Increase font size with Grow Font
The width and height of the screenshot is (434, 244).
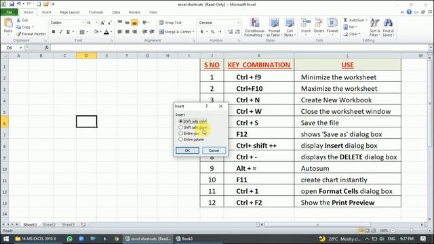(102, 22)
